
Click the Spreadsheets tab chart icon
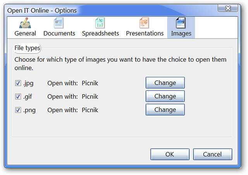coord(100,23)
